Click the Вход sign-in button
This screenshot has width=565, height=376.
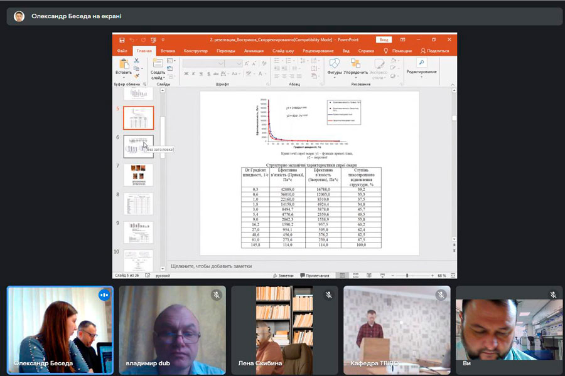click(384, 39)
